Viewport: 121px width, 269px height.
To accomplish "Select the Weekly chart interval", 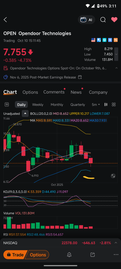I will (x=38, y=105).
